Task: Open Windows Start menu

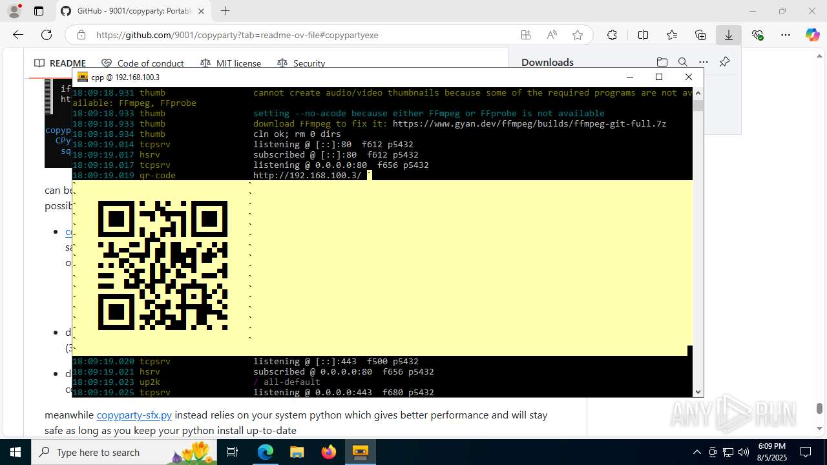Action: click(x=16, y=452)
